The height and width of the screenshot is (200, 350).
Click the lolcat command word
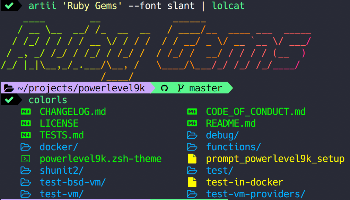point(228,6)
